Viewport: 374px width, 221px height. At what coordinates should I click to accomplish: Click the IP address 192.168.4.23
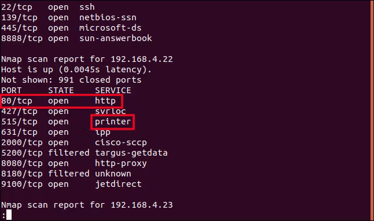[142, 205]
